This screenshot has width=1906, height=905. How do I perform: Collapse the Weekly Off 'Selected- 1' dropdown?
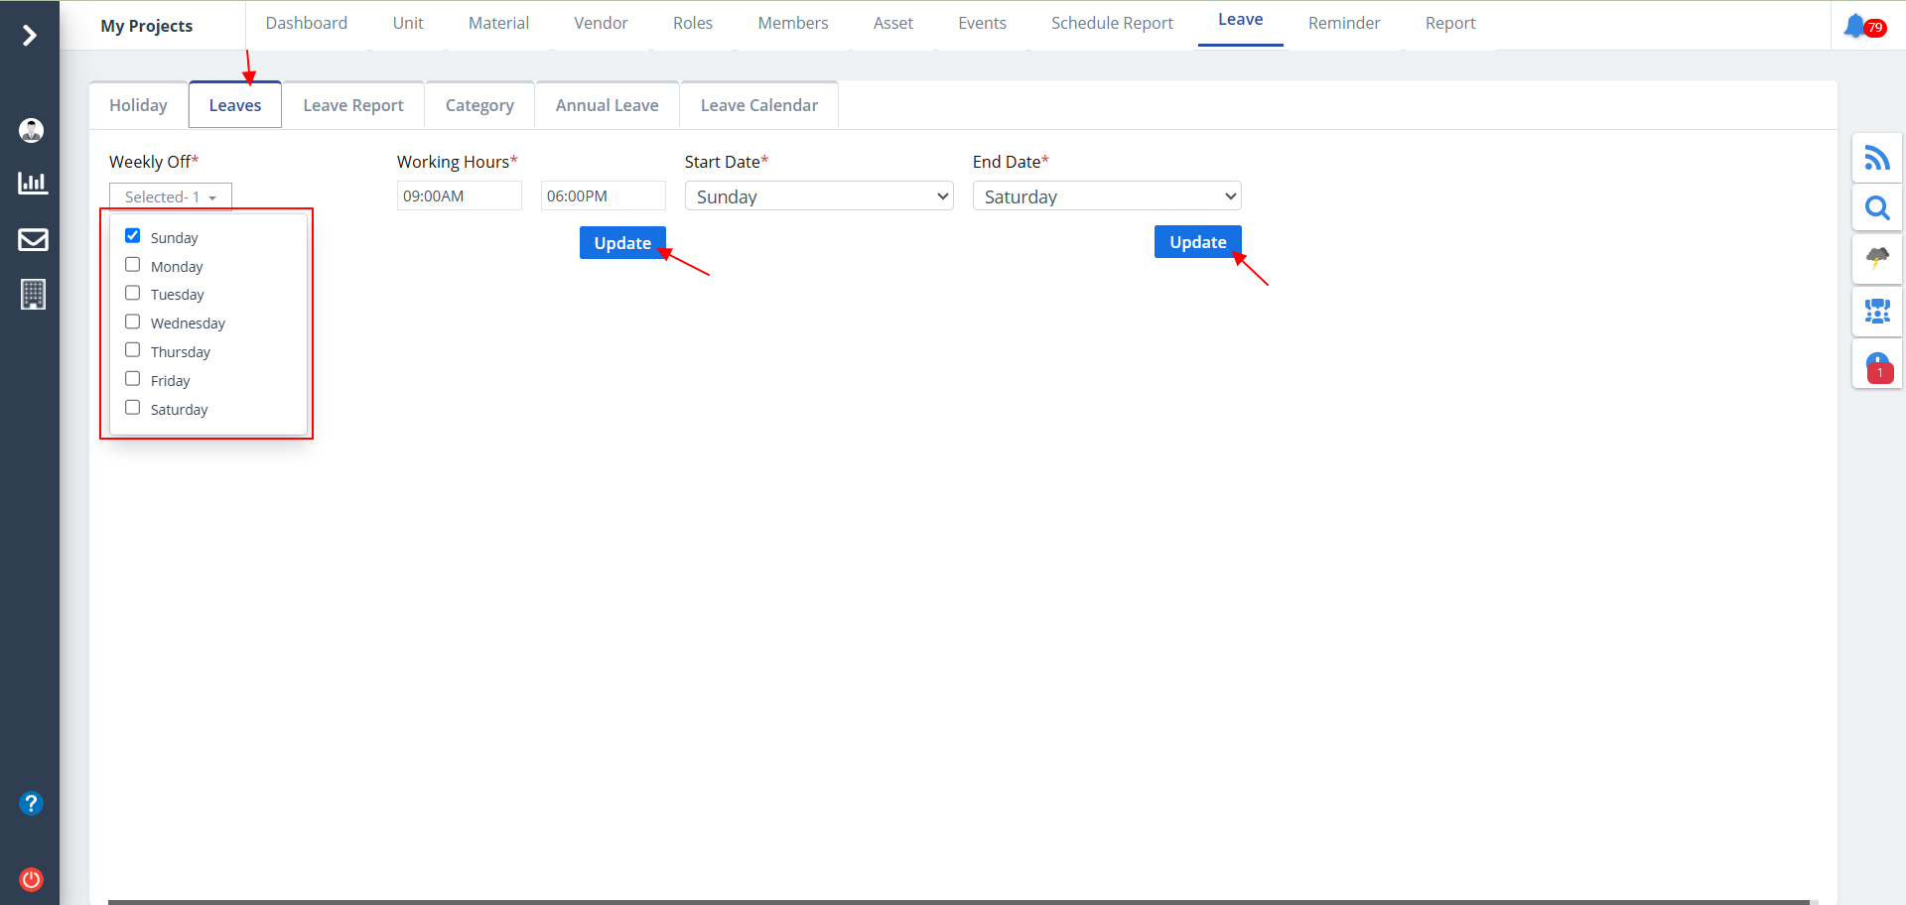(170, 196)
